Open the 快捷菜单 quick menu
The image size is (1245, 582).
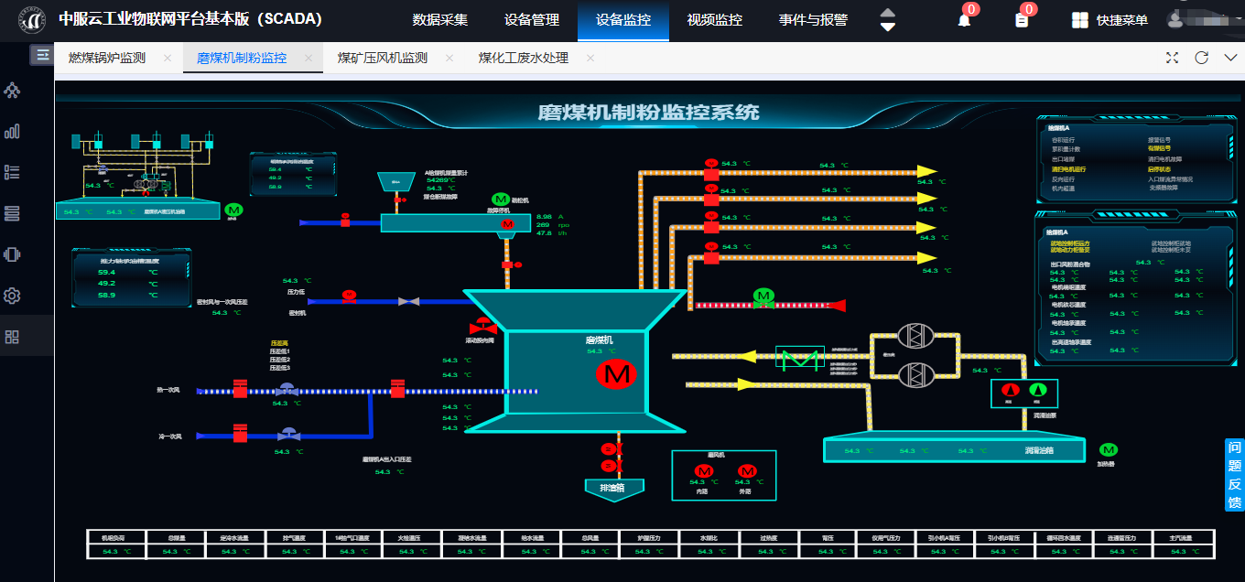click(1110, 20)
